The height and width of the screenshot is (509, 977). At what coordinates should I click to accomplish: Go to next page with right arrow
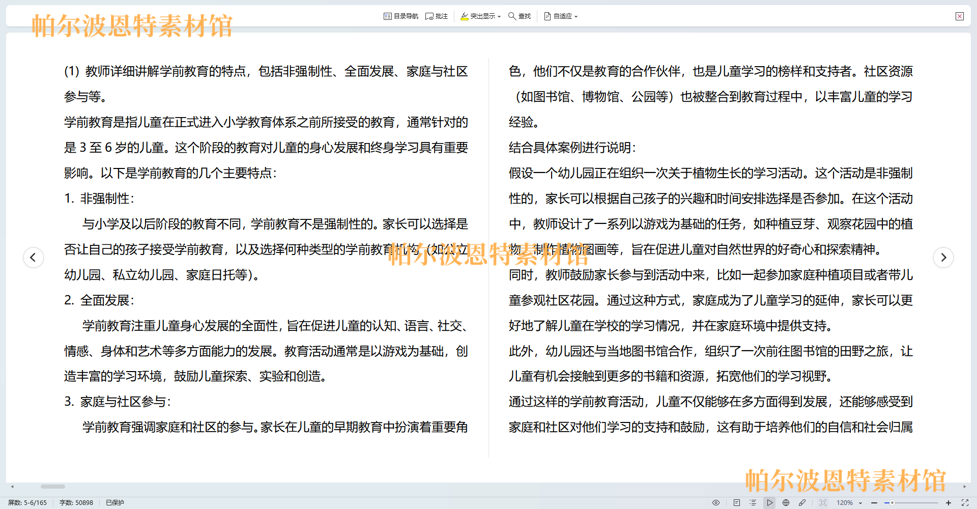coord(943,257)
